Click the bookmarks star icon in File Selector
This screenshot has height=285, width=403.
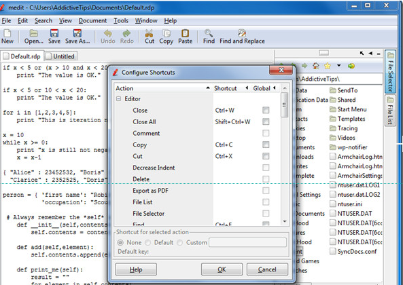328,66
